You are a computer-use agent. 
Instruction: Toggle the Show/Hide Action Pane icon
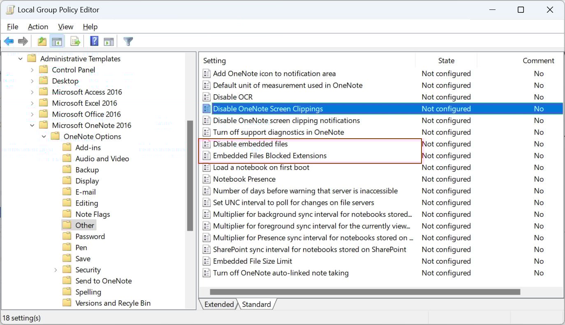pyautogui.click(x=109, y=41)
